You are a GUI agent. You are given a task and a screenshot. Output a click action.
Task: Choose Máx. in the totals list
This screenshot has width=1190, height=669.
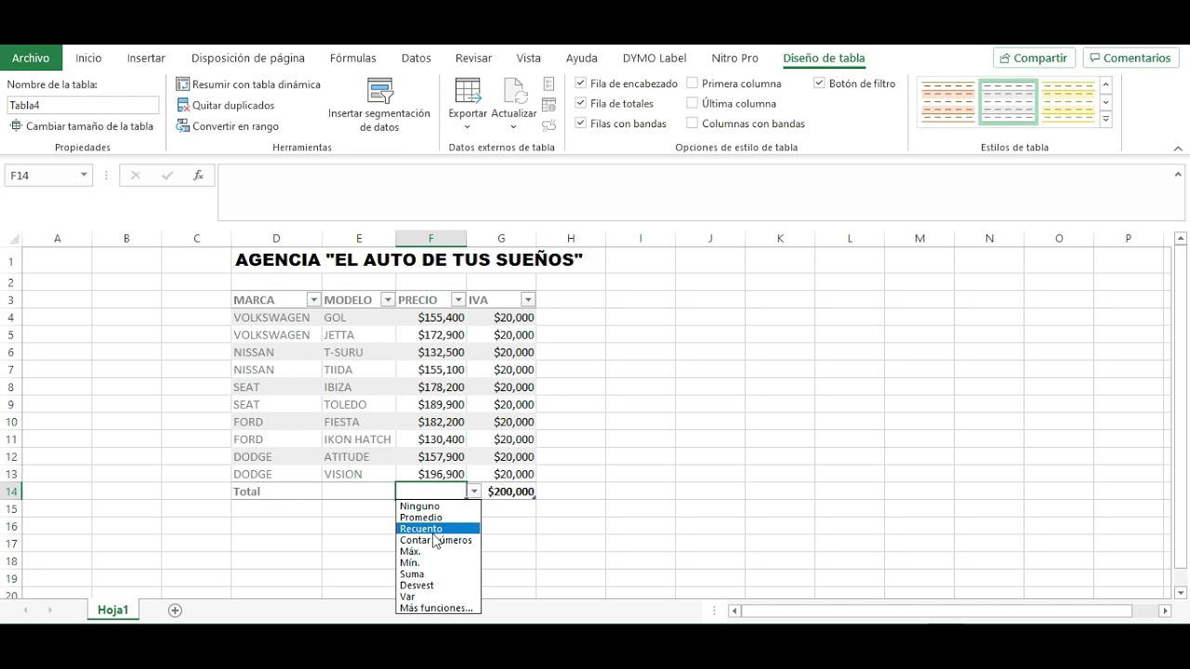click(x=410, y=552)
